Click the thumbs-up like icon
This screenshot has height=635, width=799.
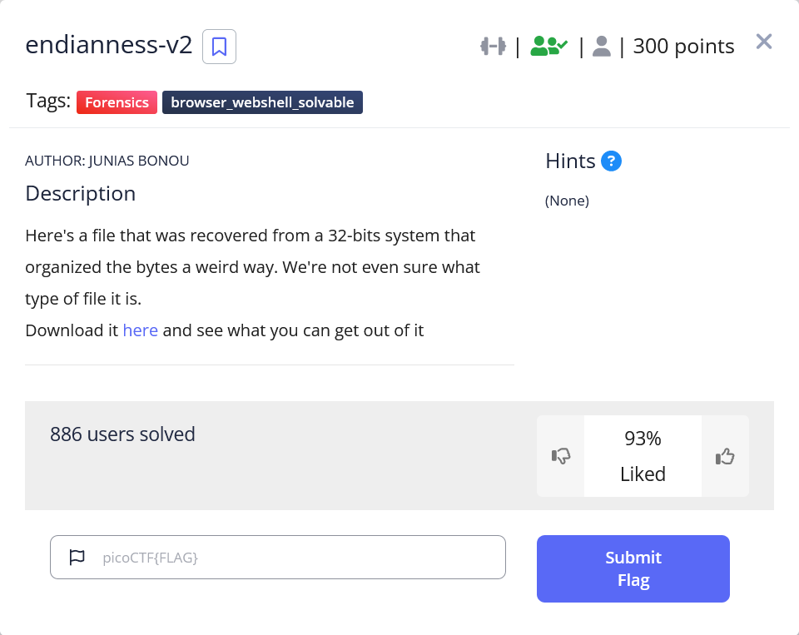point(725,456)
